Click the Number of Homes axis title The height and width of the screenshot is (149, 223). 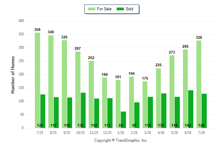click(x=13, y=75)
